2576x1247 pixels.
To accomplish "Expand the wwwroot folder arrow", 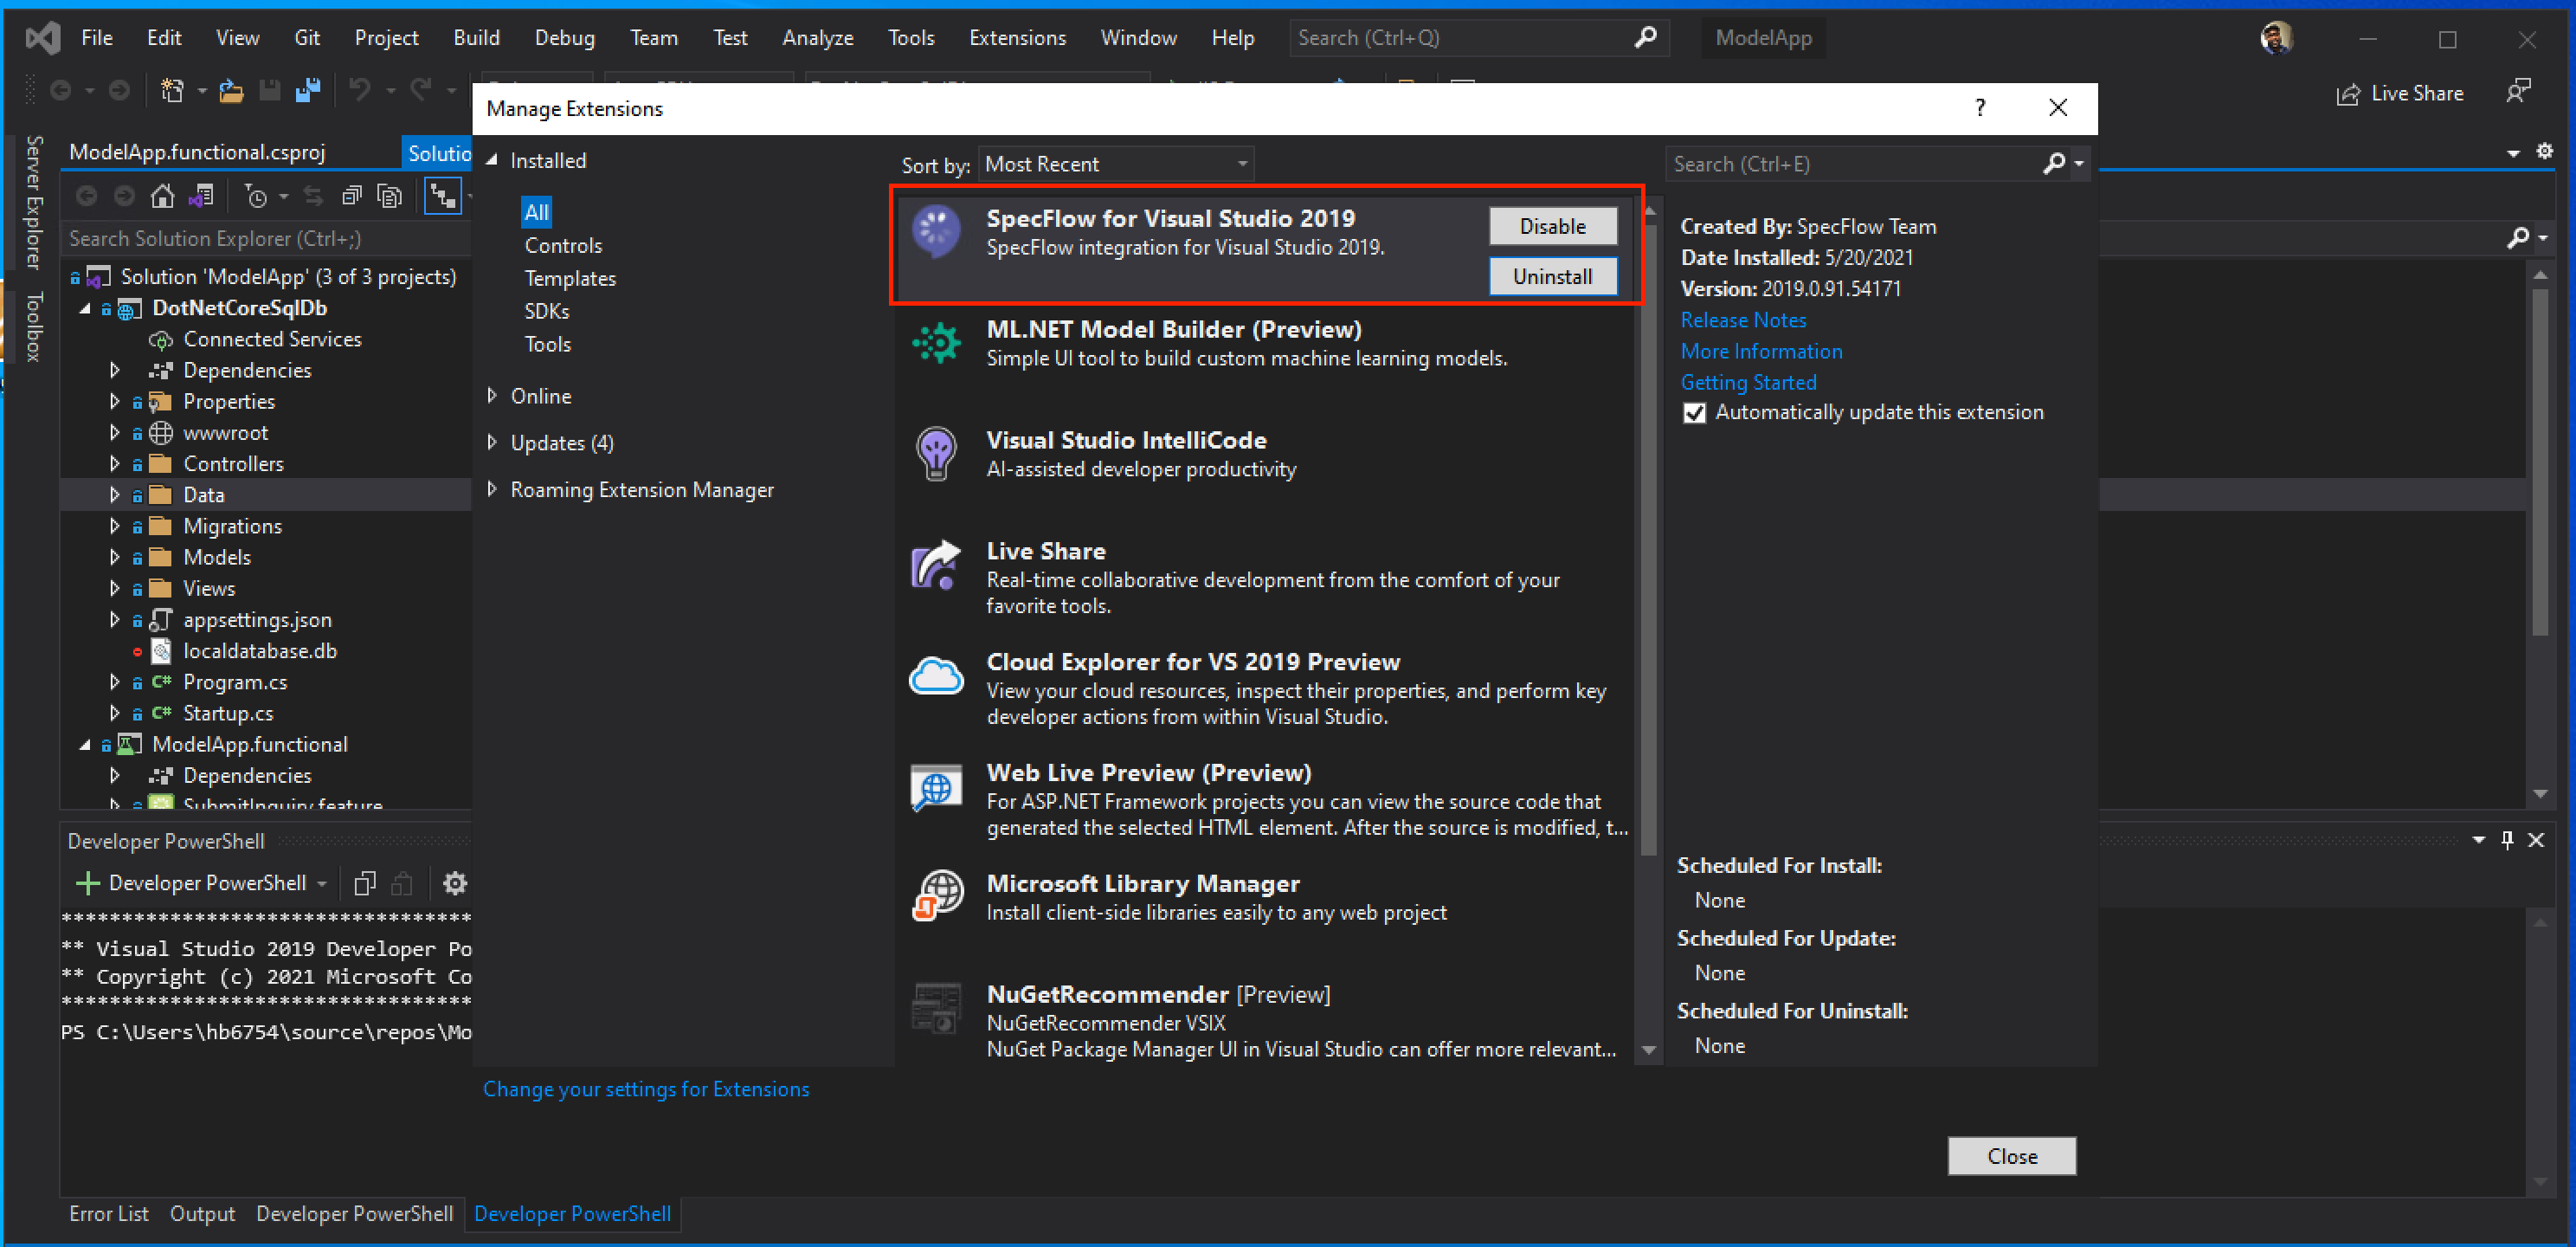I will pos(114,432).
